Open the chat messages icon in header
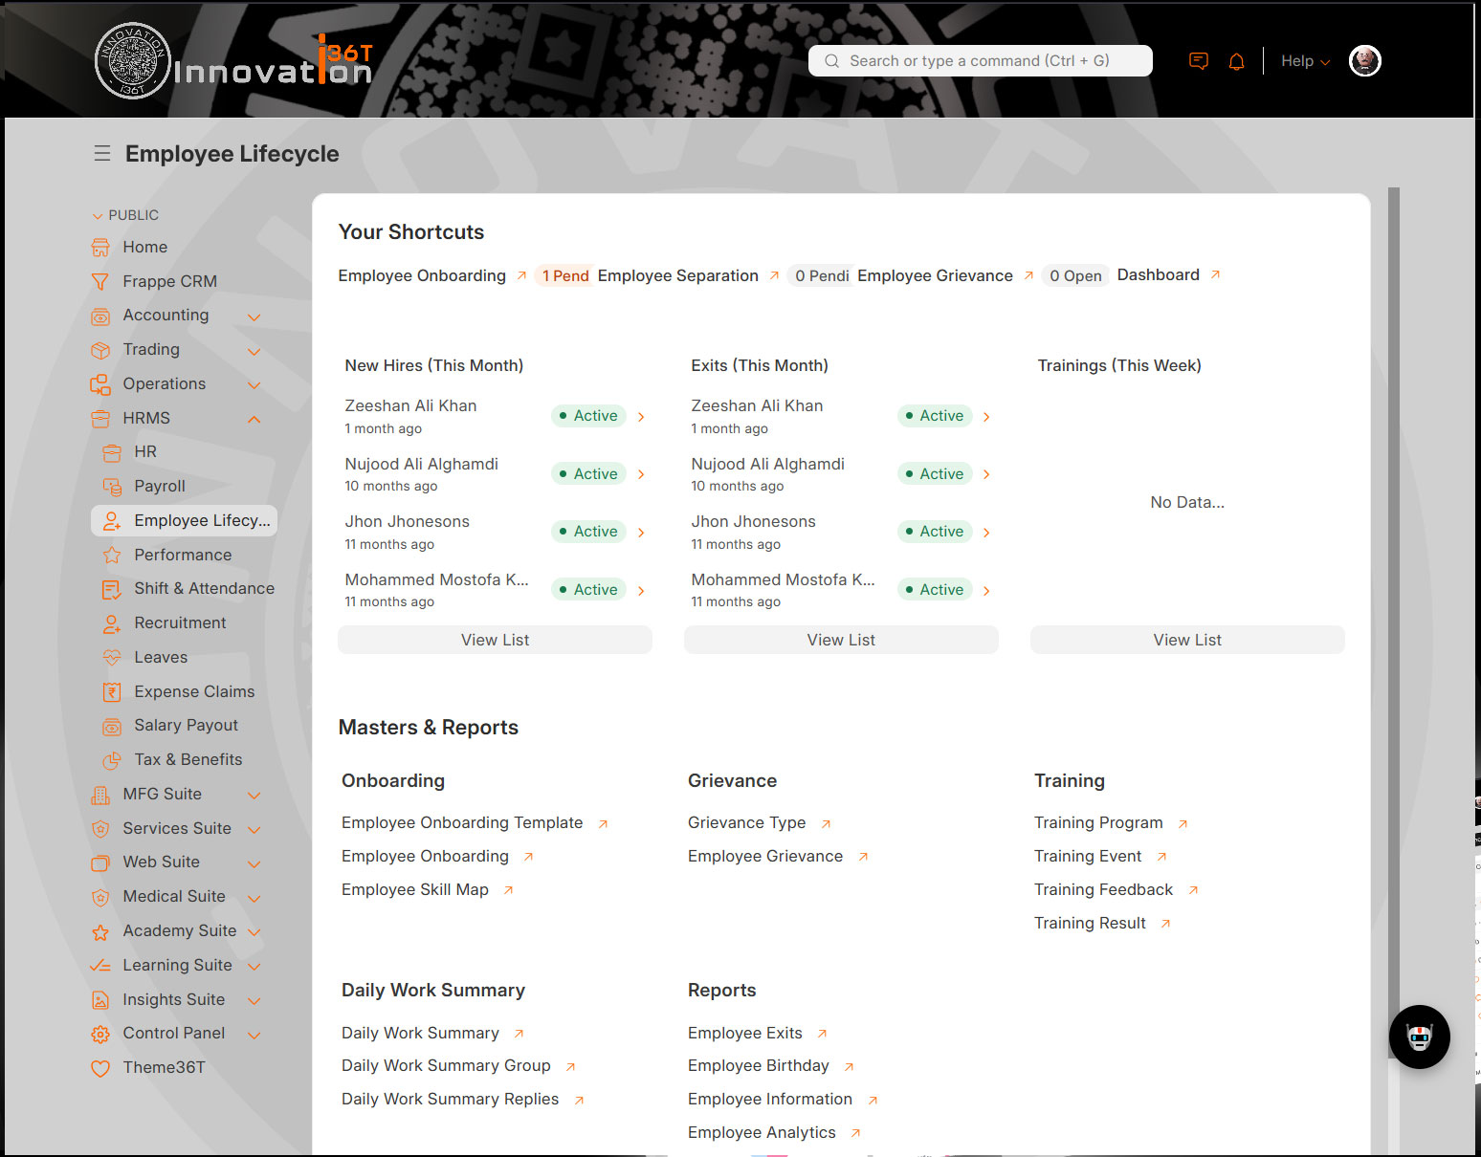Image resolution: width=1481 pixels, height=1157 pixels. click(1198, 61)
